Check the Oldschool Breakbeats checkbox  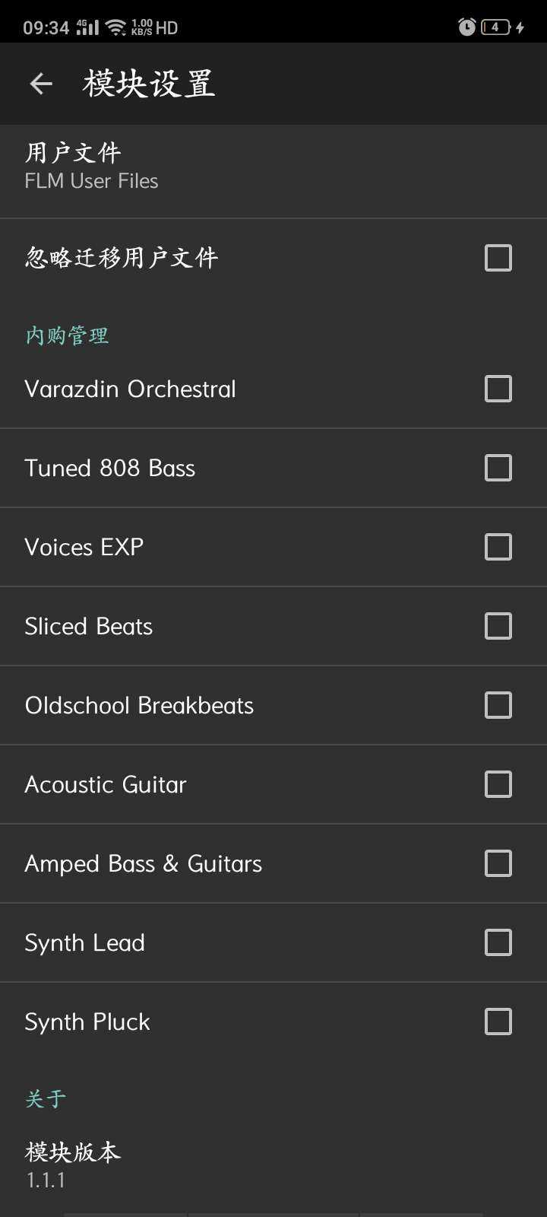tap(498, 705)
